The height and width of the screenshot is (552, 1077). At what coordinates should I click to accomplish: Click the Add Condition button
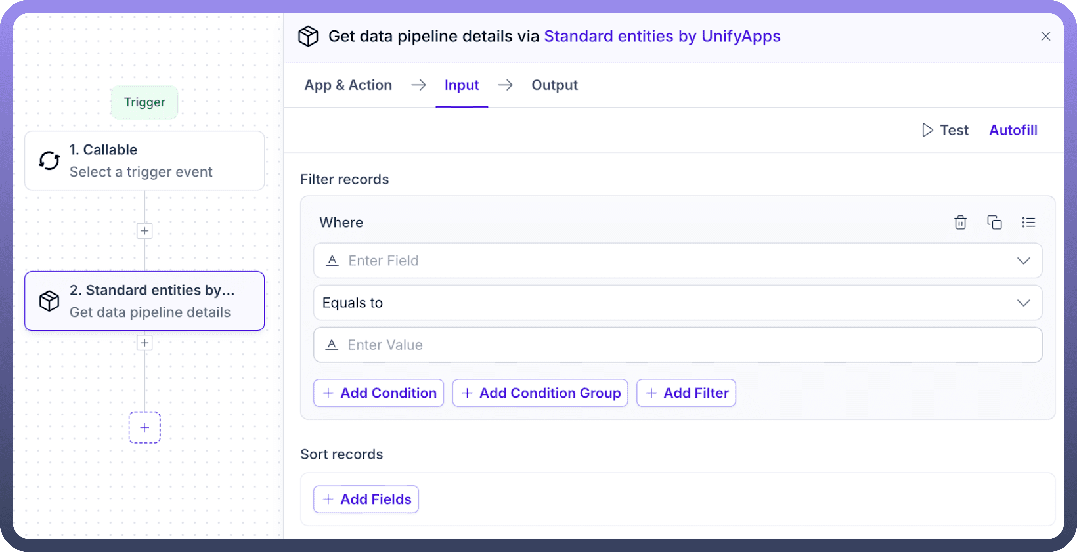point(379,393)
